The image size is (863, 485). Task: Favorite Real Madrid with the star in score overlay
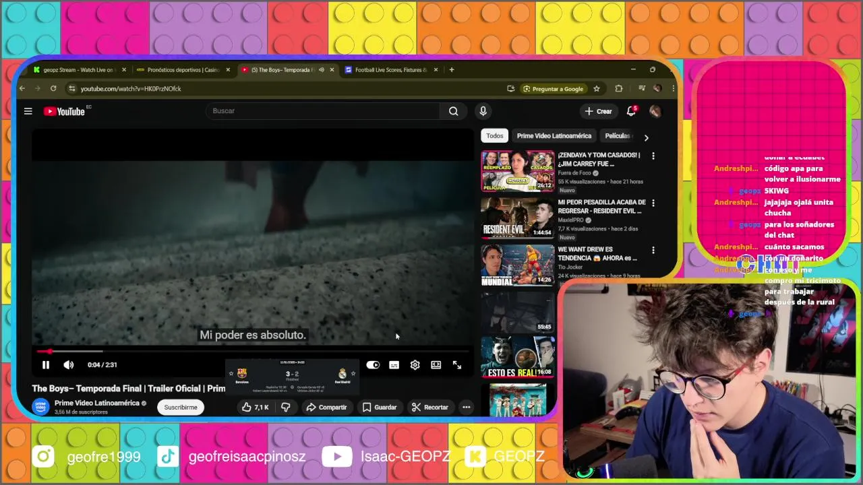pos(353,374)
